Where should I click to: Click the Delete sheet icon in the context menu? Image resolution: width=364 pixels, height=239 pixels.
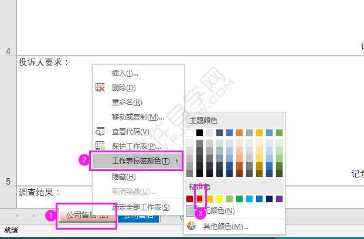click(100, 87)
